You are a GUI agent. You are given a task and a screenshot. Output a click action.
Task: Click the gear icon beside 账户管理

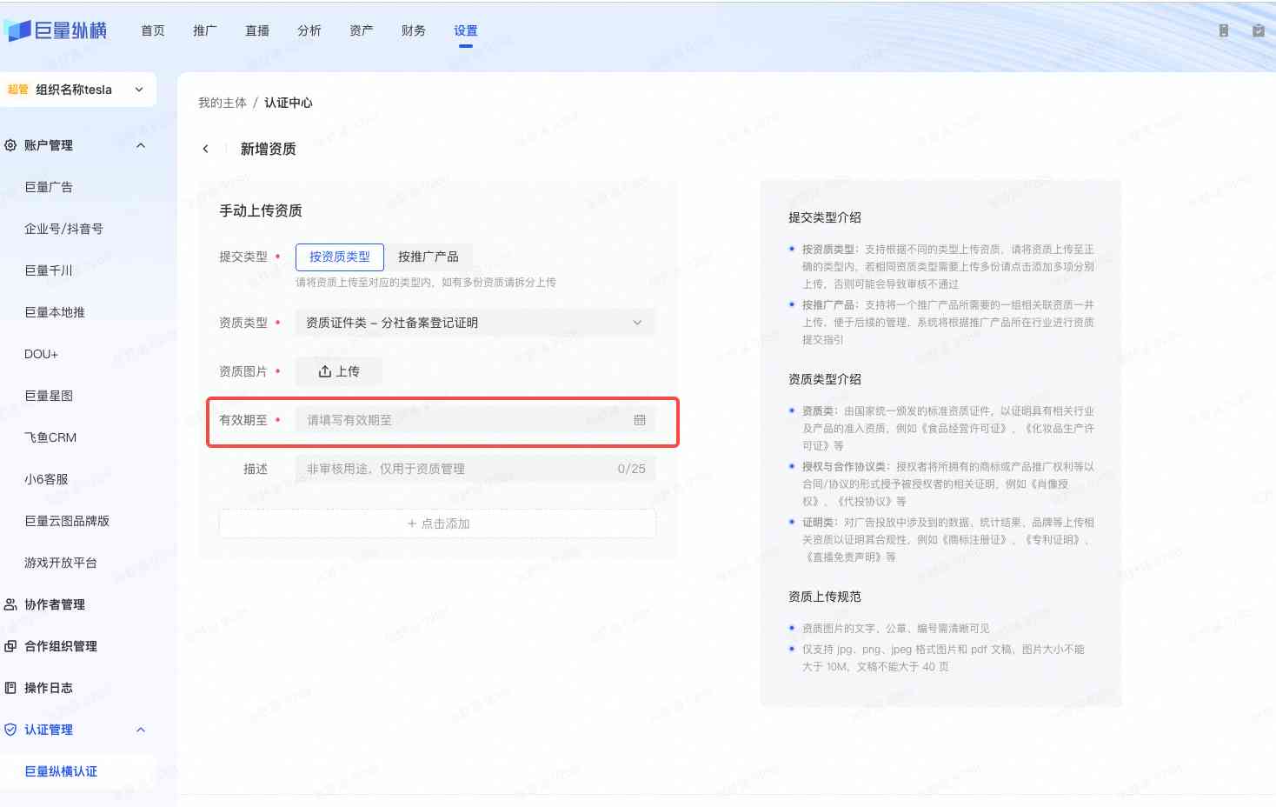pos(10,145)
